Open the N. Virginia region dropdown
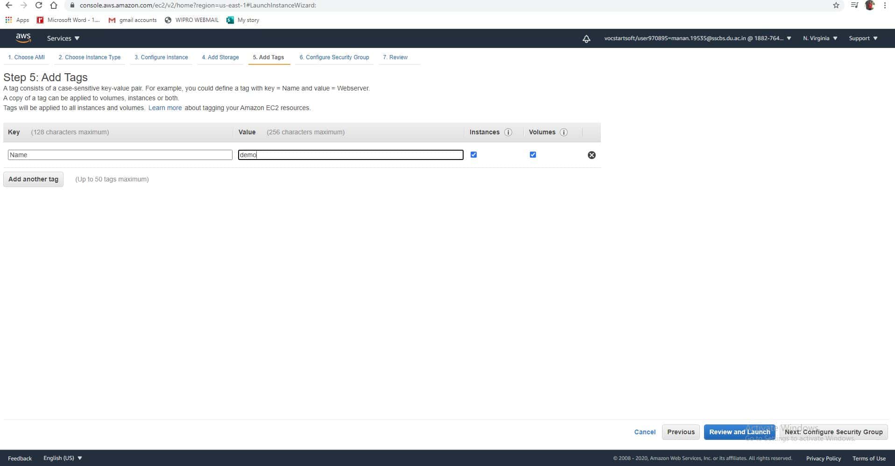Image resolution: width=895 pixels, height=466 pixels. pos(820,38)
